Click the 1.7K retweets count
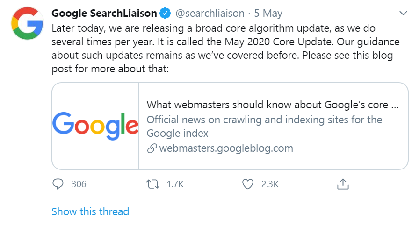Screen dimensions: 419x225 point(175,184)
